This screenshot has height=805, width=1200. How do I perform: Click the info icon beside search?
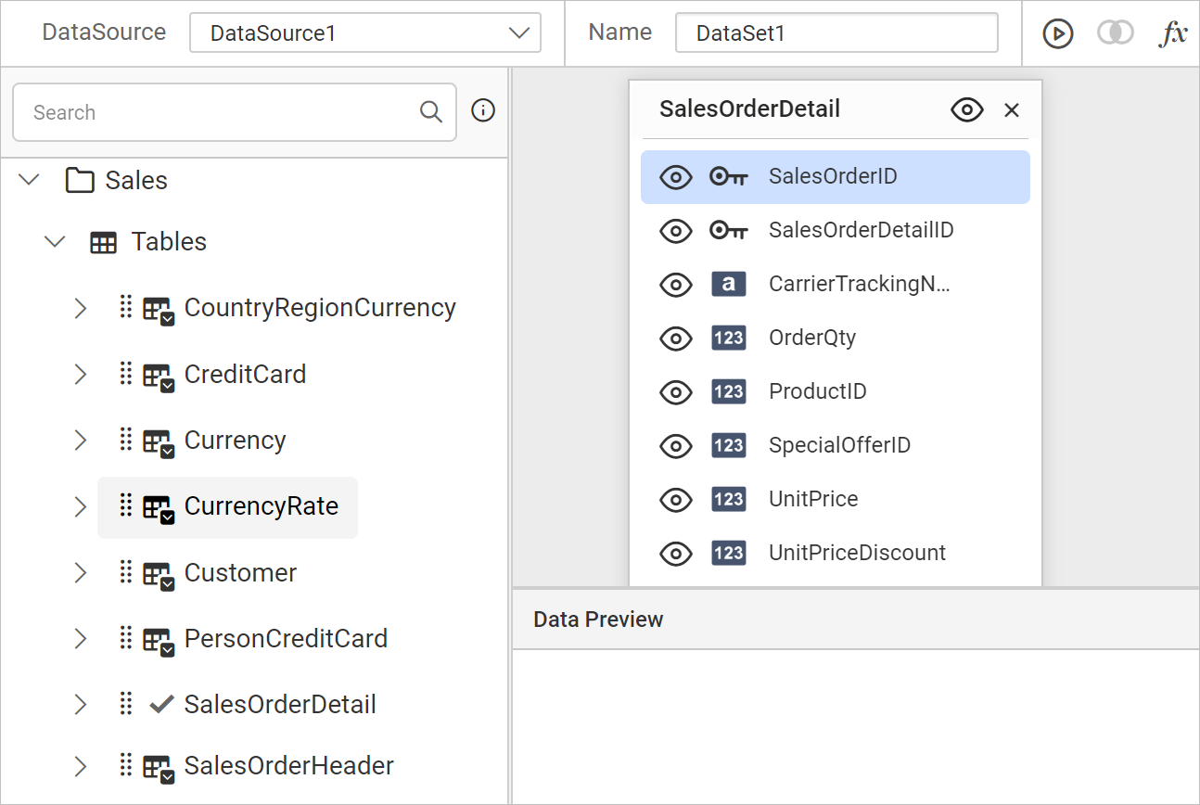point(483,111)
